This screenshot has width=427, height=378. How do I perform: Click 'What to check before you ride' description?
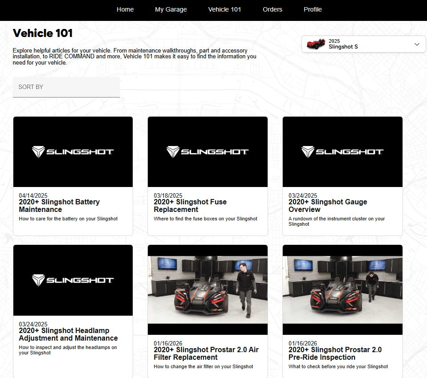tap(338, 366)
